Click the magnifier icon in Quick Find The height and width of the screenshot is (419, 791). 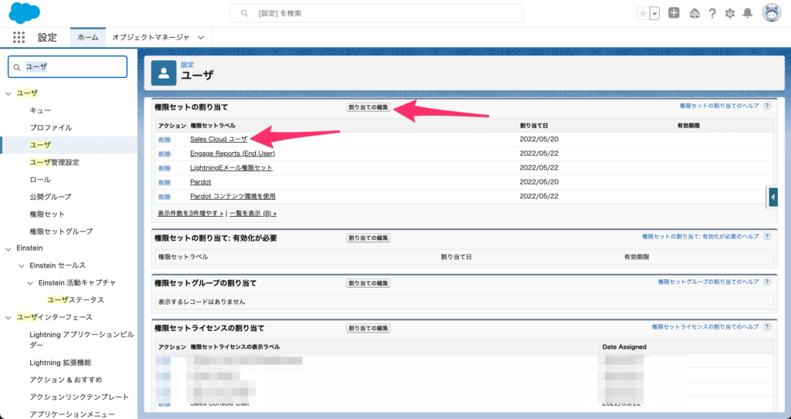click(x=17, y=67)
